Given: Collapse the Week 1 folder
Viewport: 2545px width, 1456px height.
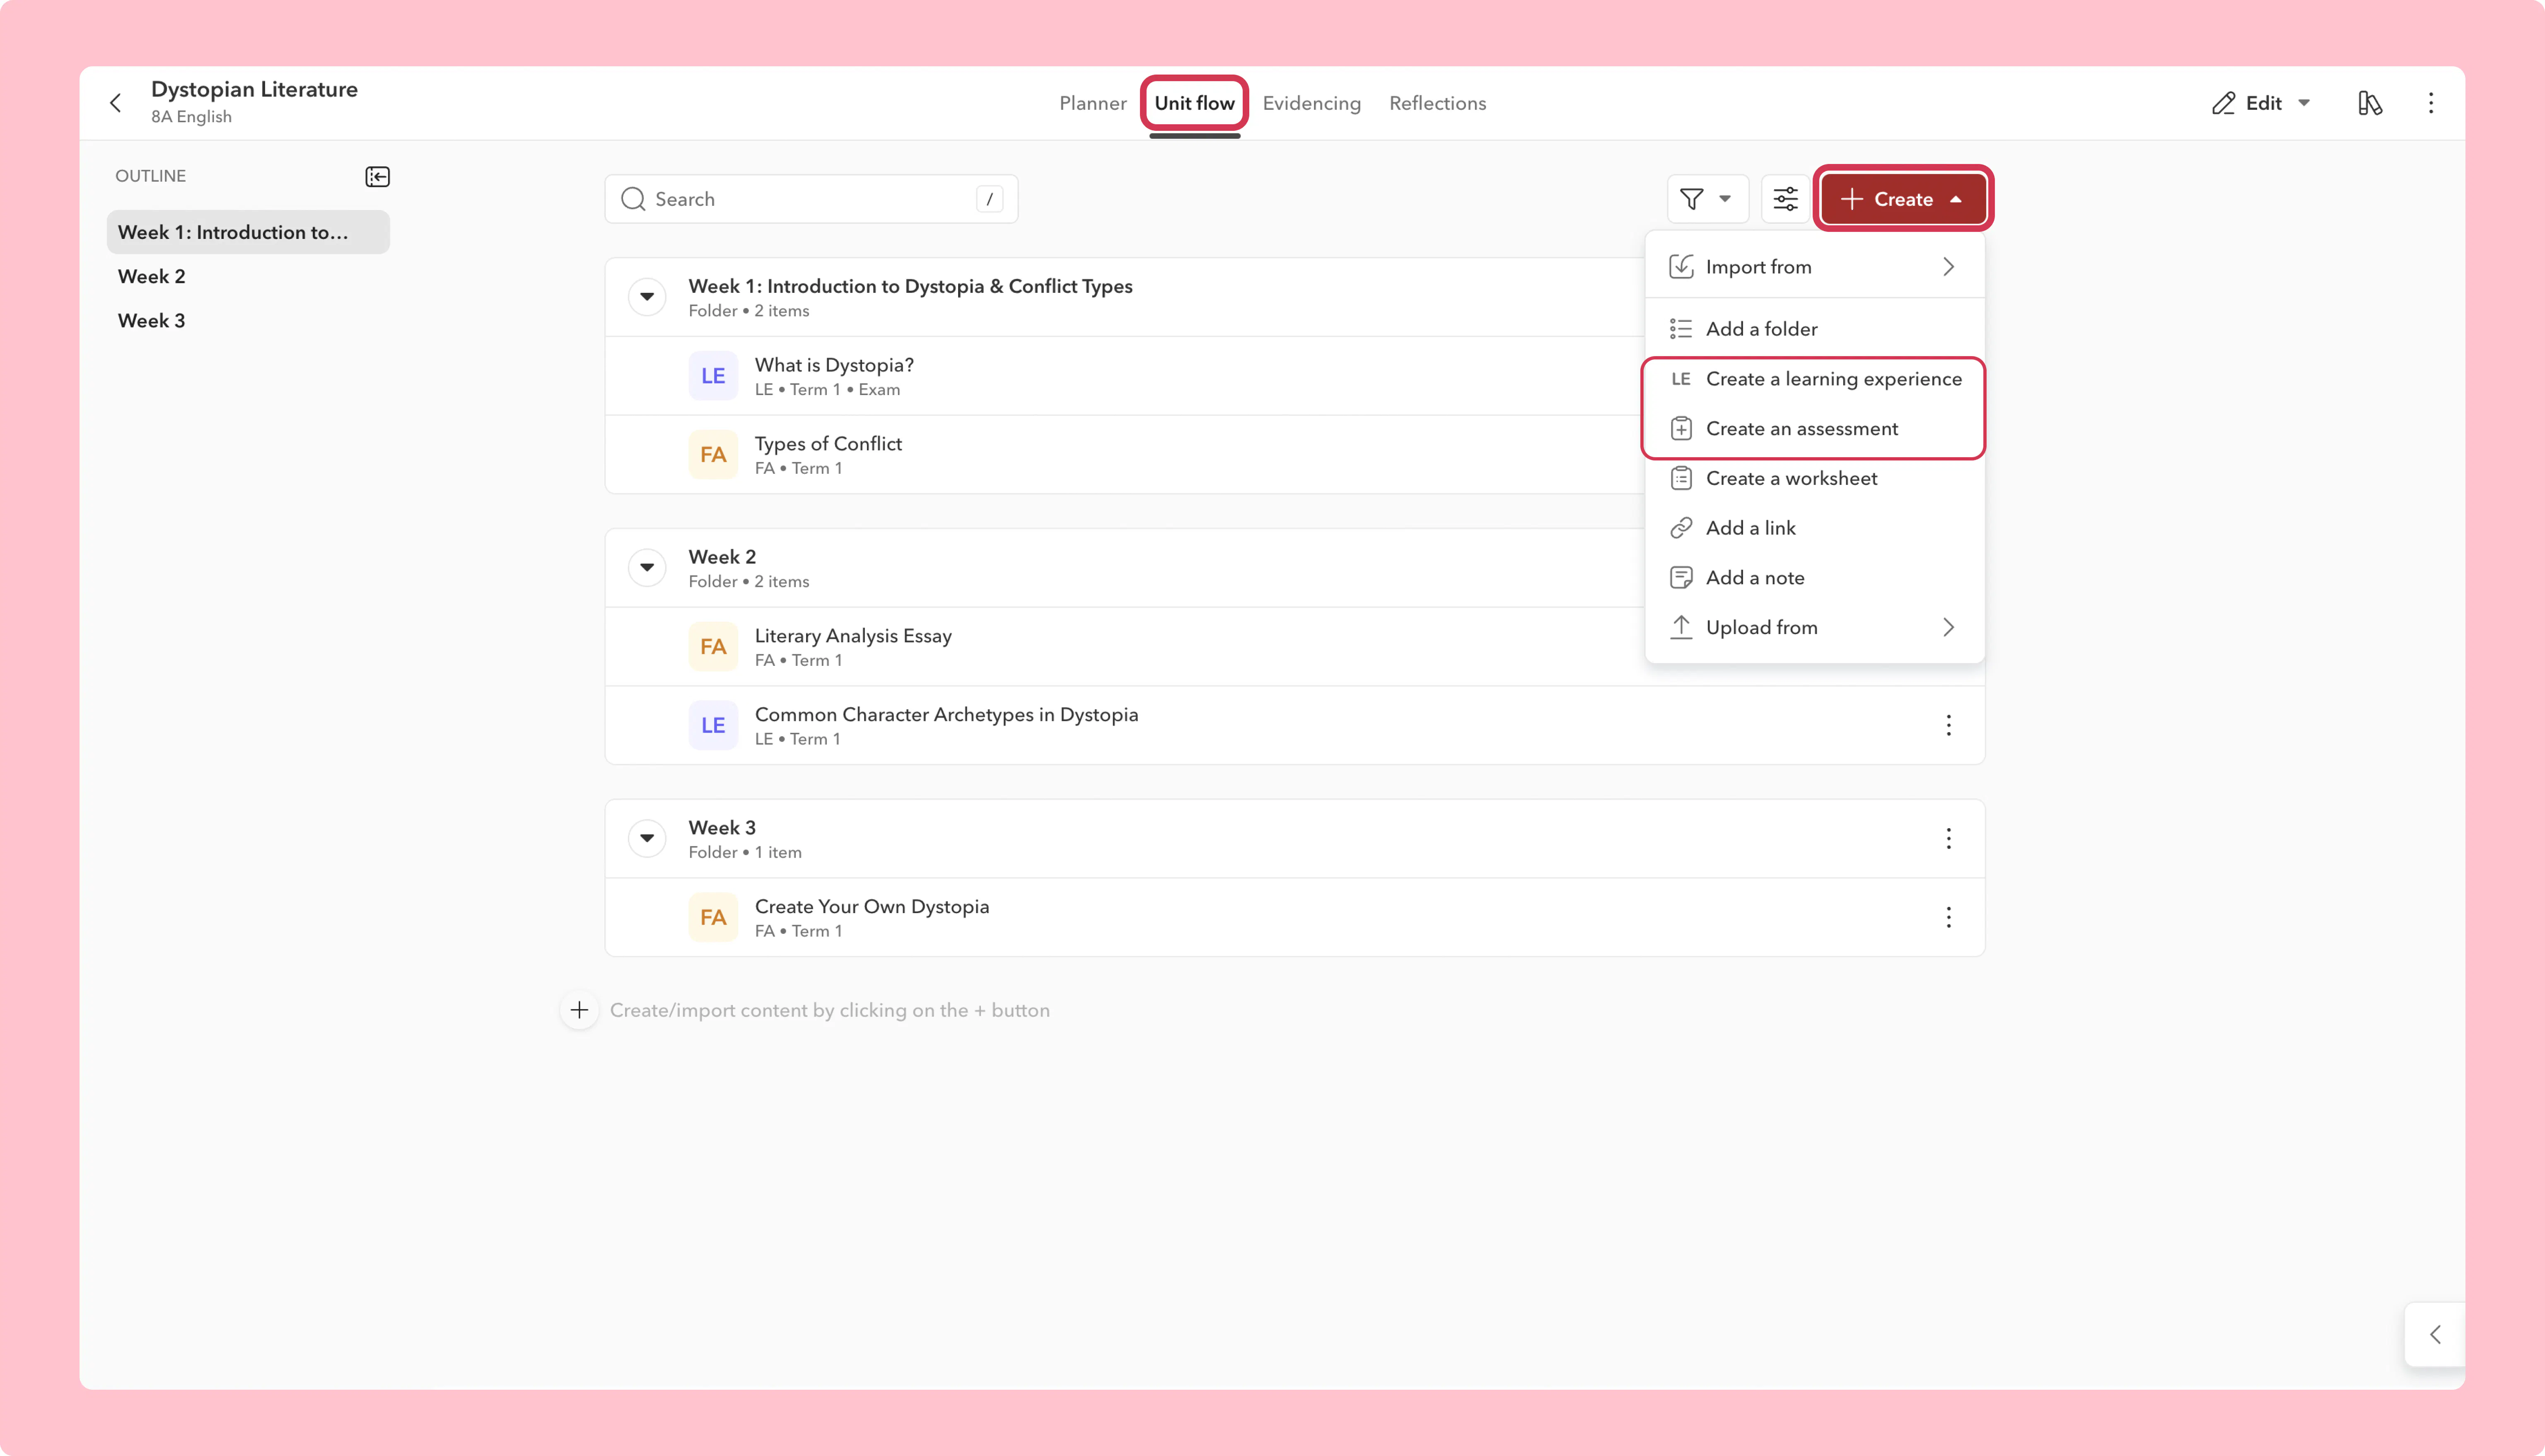Looking at the screenshot, I should tap(647, 297).
